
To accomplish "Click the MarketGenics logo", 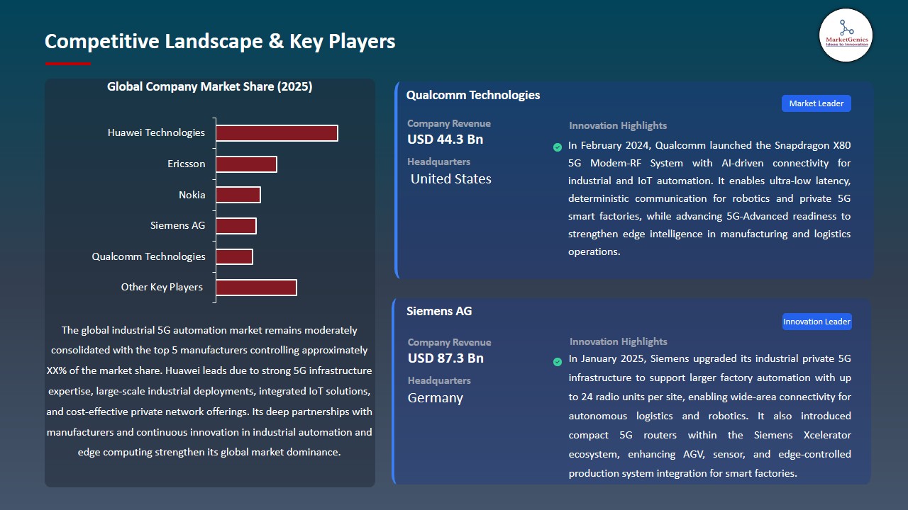I will pos(846,35).
